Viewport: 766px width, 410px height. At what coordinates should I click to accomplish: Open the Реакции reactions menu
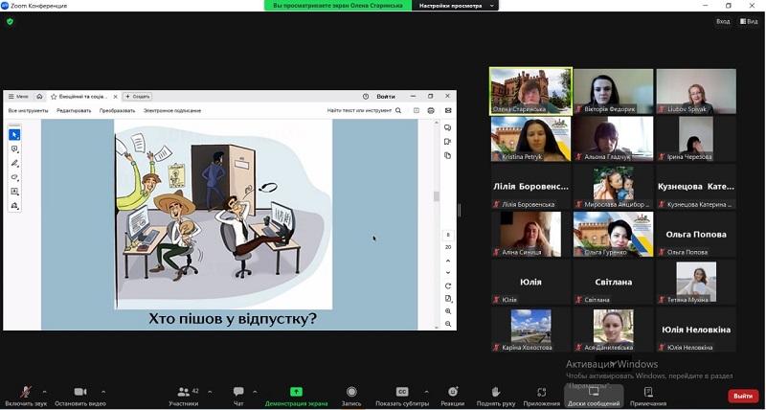point(452,393)
